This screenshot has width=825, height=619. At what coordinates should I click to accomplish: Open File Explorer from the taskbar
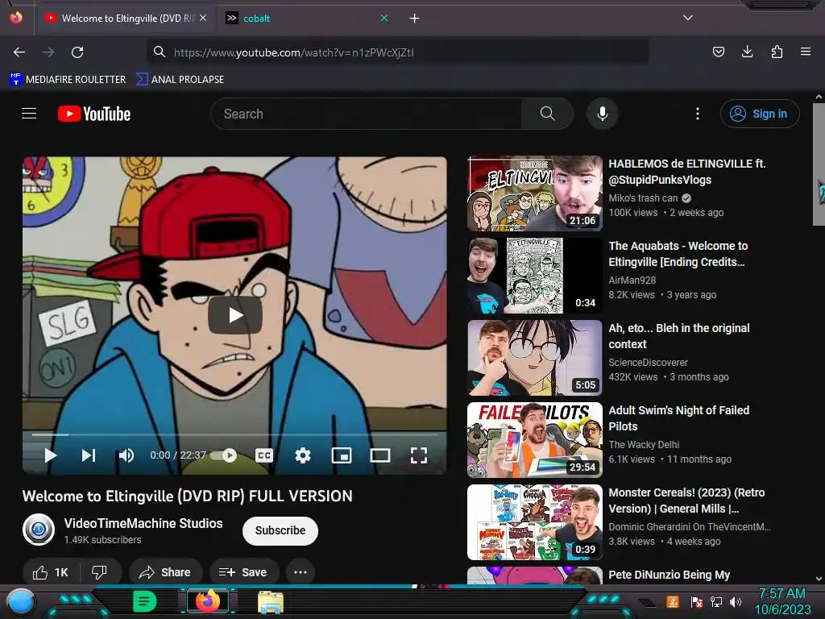pos(271,602)
